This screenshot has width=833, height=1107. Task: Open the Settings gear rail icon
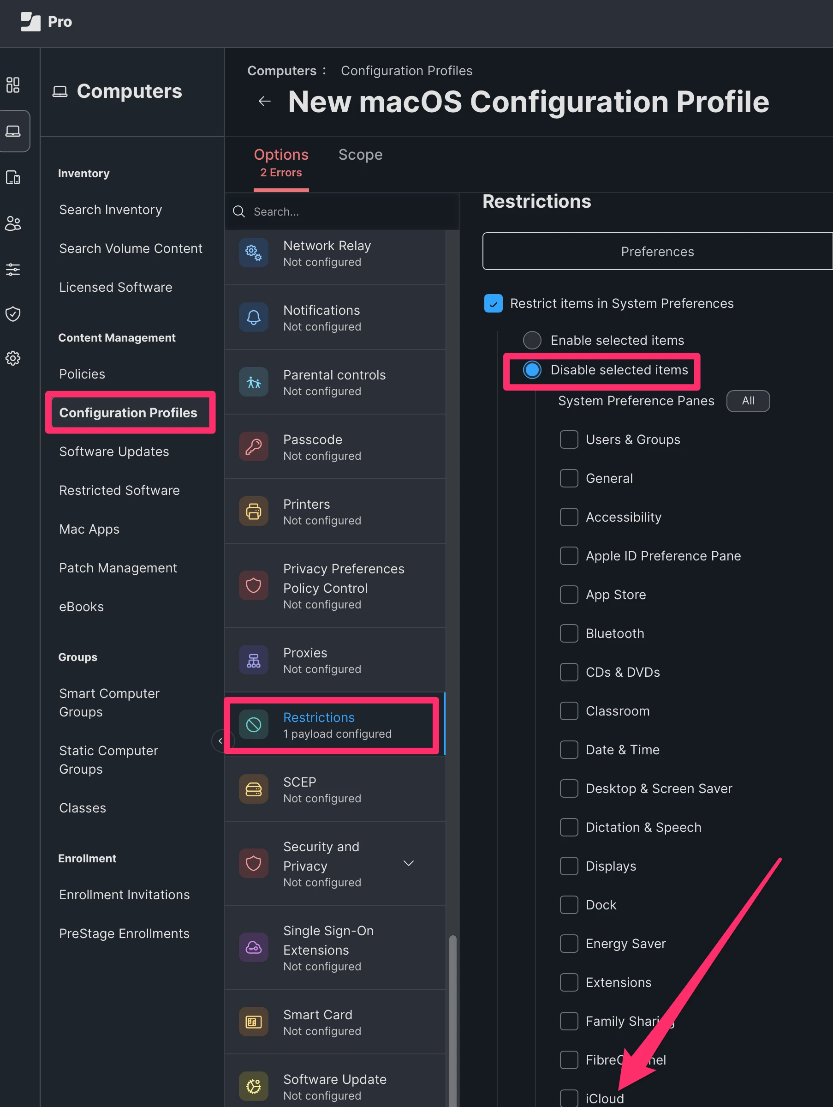13,358
